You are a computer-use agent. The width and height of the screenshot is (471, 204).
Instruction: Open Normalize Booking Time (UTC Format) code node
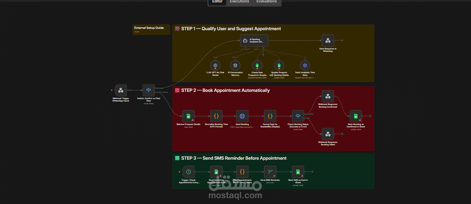coord(217,116)
